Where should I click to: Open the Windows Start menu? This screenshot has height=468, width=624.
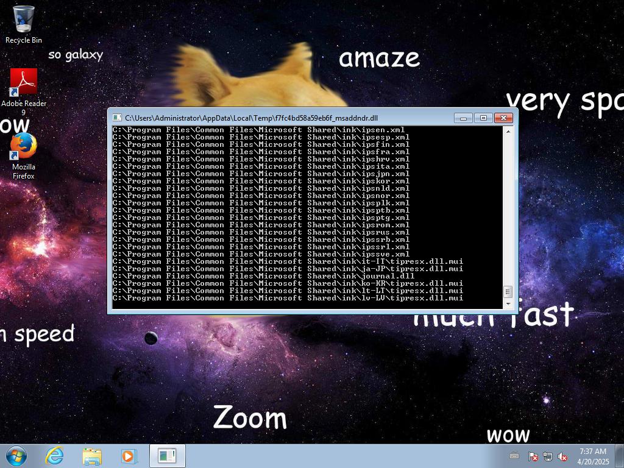[x=16, y=456]
